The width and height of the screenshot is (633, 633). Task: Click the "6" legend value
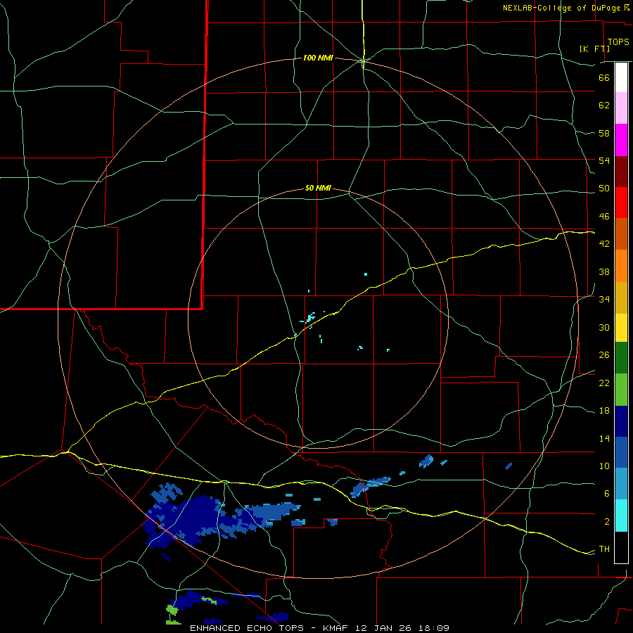[x=607, y=494]
